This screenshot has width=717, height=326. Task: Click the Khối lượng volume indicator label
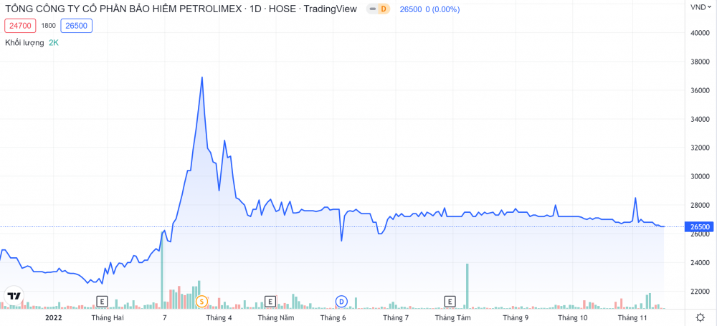pos(24,42)
